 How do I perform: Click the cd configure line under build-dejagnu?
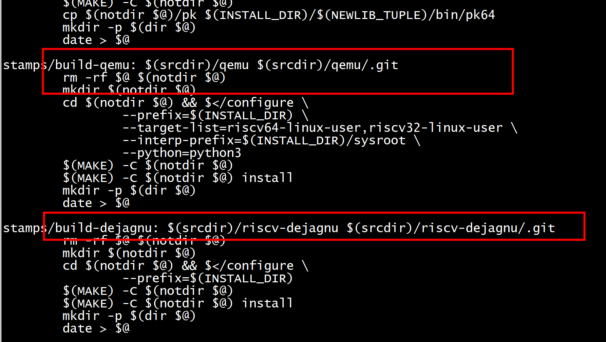186,265
